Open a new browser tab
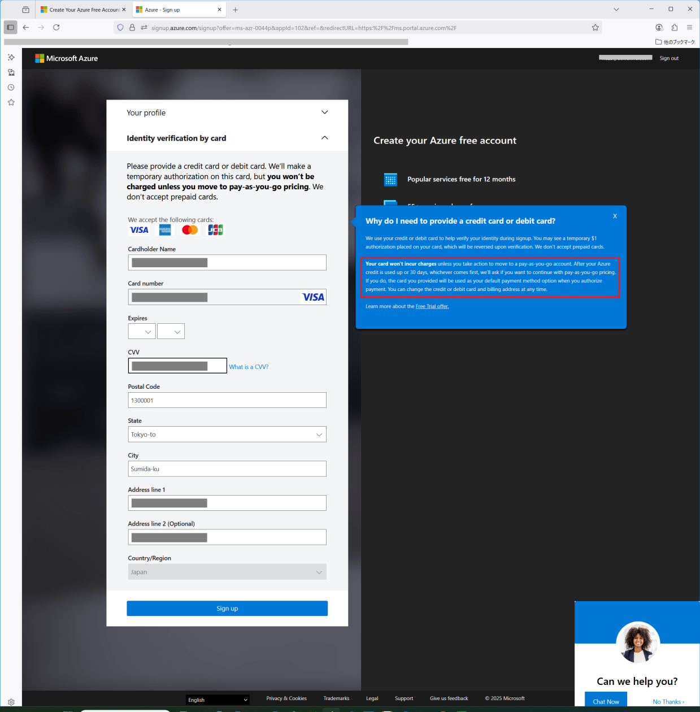This screenshot has height=712, width=700. point(236,10)
